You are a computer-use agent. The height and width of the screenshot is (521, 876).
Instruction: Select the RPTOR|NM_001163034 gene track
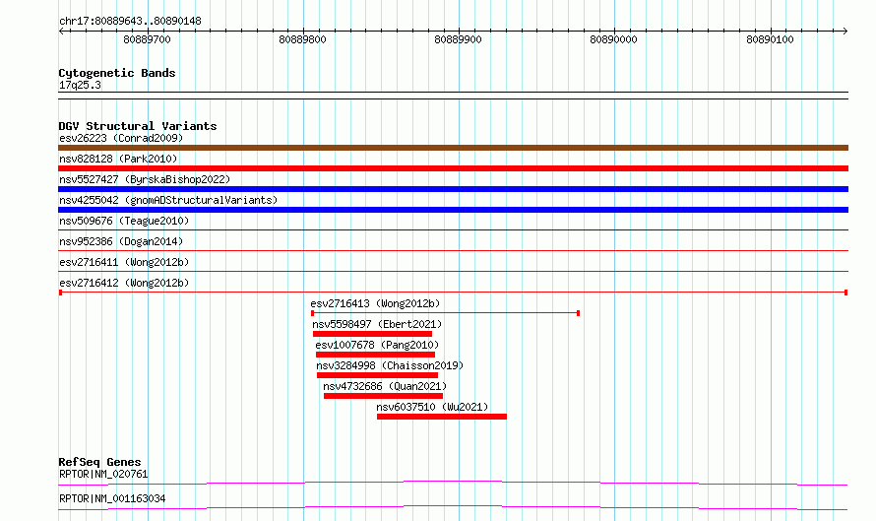[453, 507]
